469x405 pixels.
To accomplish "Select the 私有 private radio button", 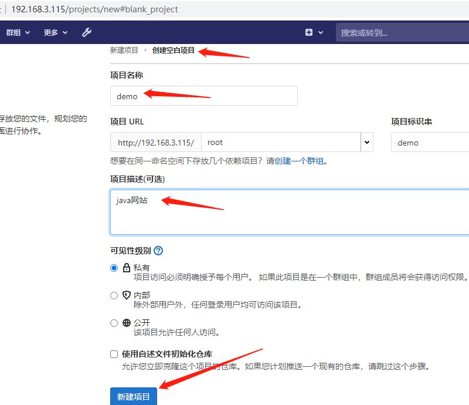I will coord(114,268).
